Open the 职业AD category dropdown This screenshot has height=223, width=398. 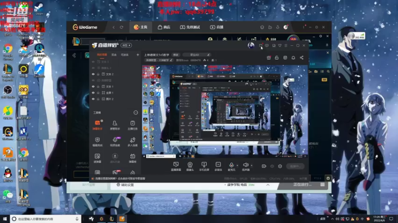[x=197, y=55]
